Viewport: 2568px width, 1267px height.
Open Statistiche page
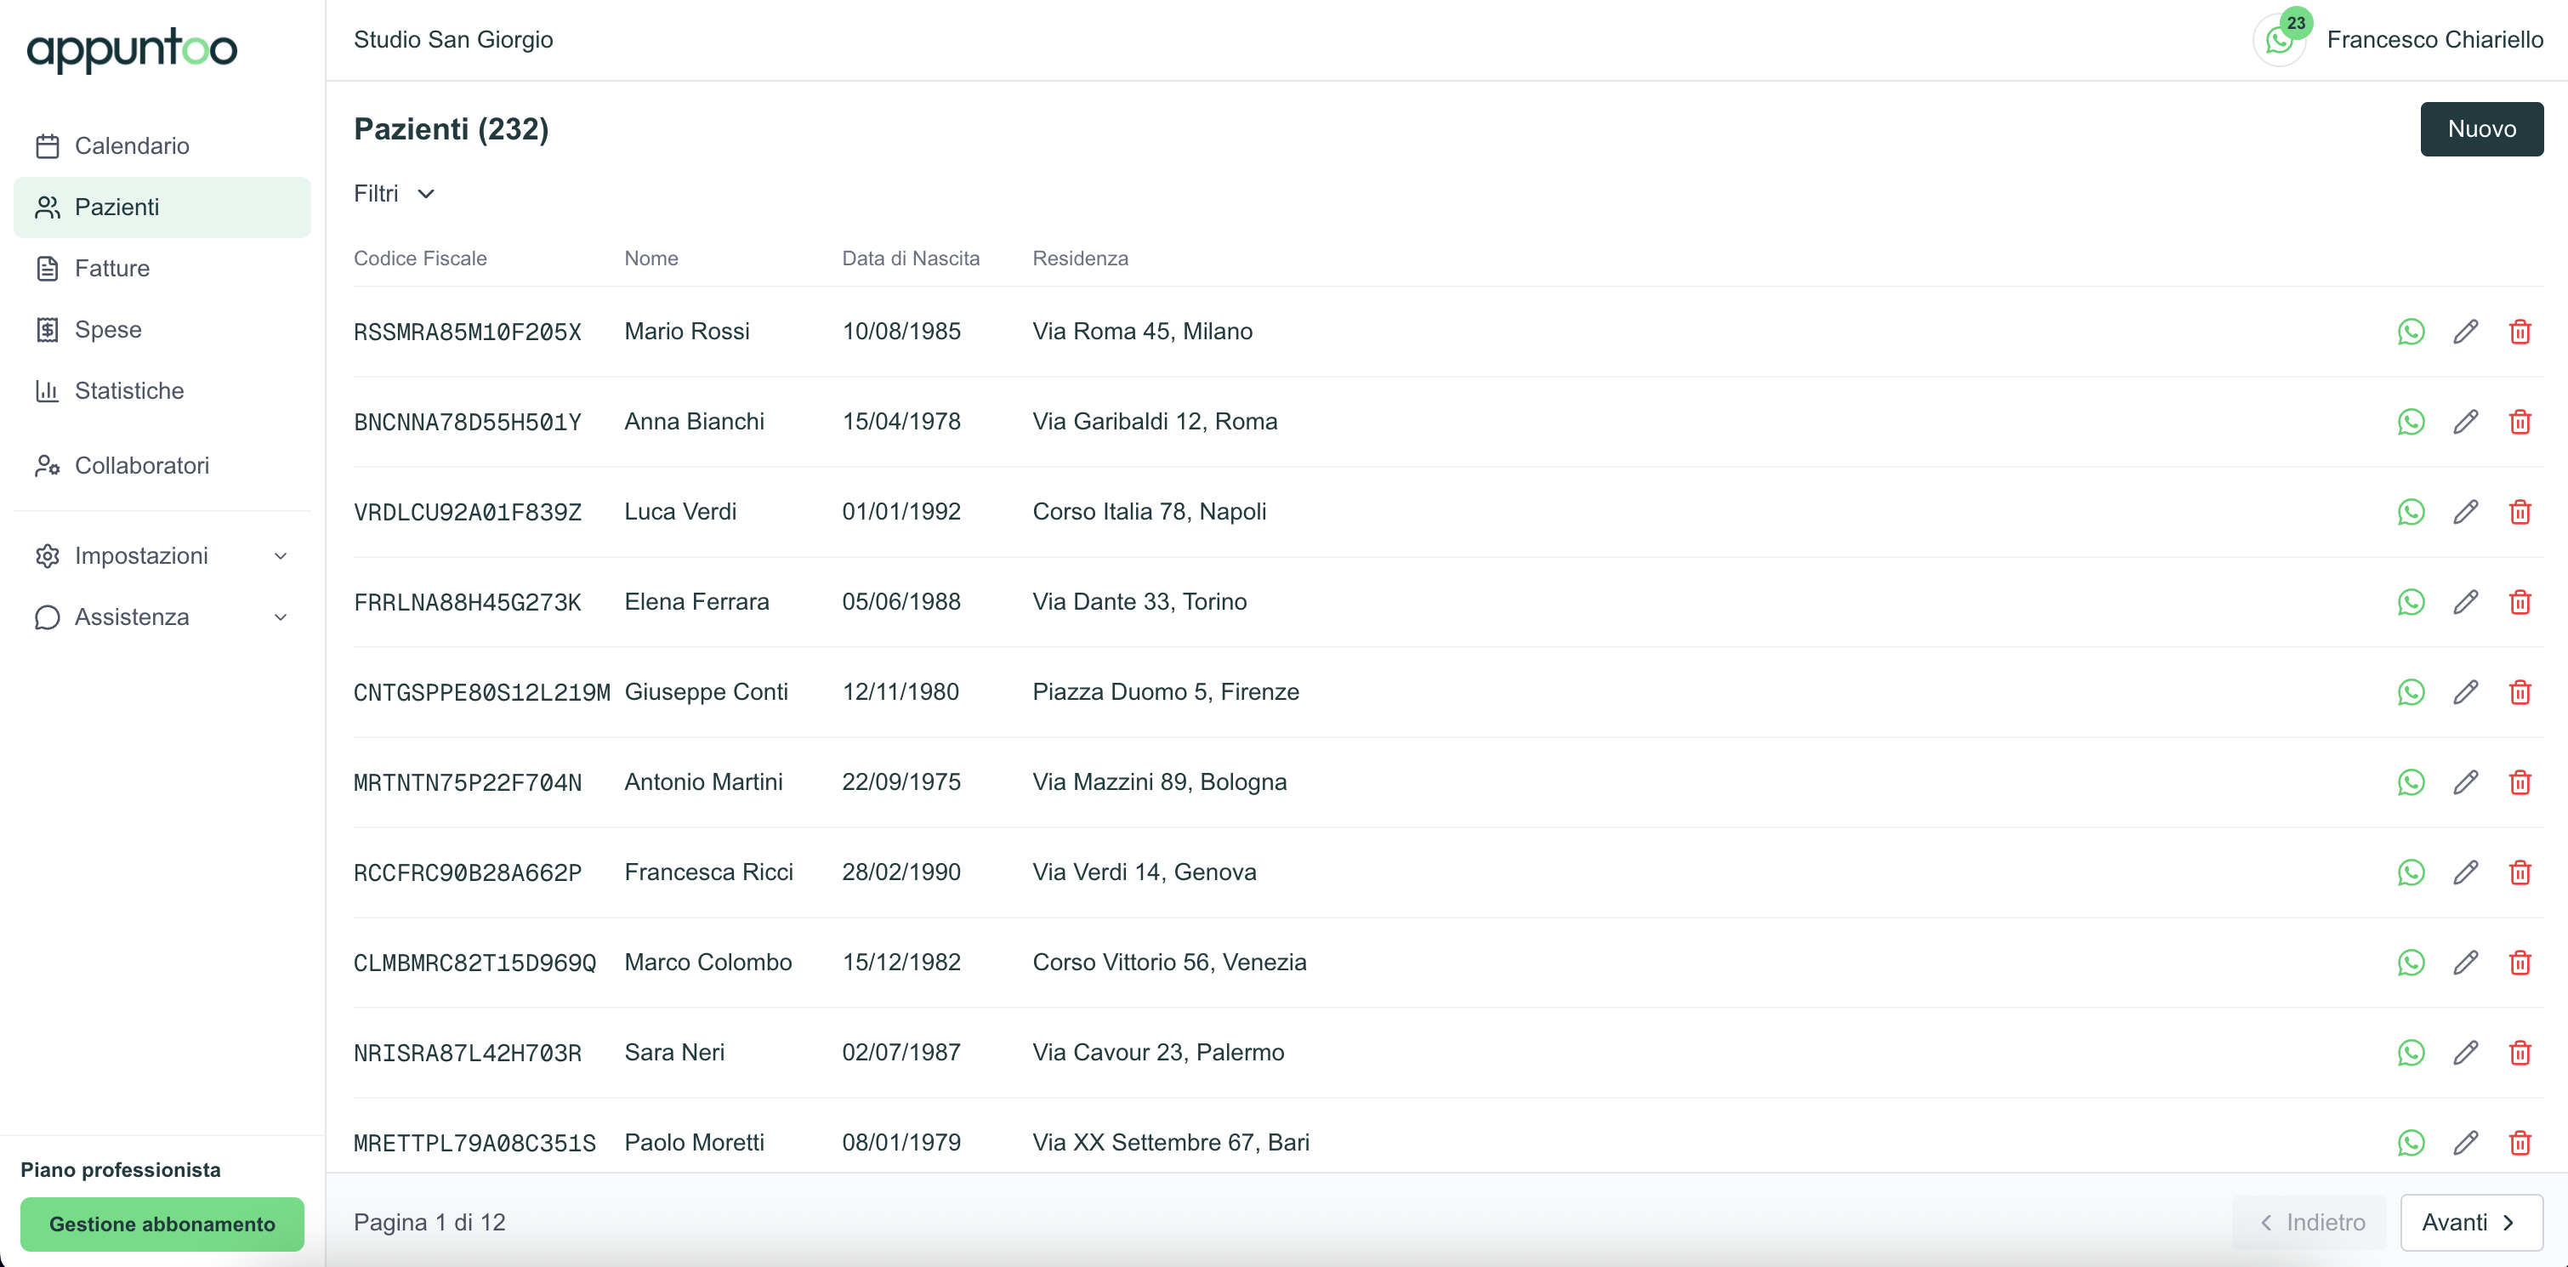[128, 391]
